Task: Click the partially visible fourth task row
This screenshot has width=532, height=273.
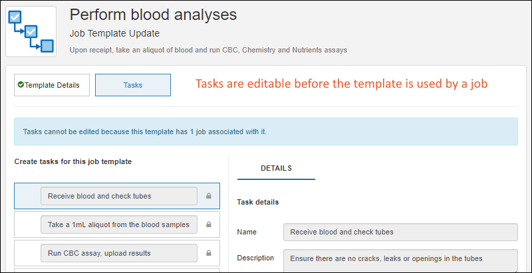Action: coord(117,270)
